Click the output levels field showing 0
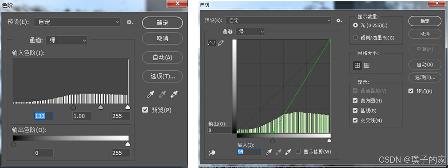 coord(44,153)
